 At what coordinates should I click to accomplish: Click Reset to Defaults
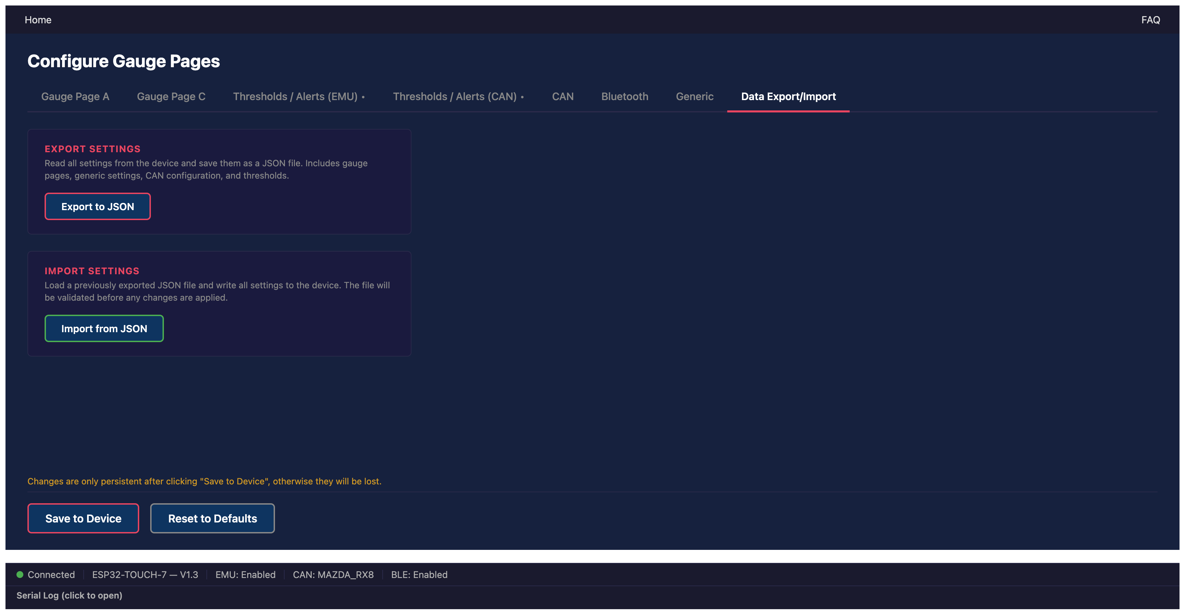(213, 518)
